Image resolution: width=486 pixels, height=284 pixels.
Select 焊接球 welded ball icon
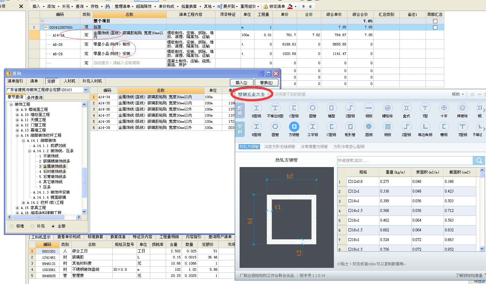462,108
